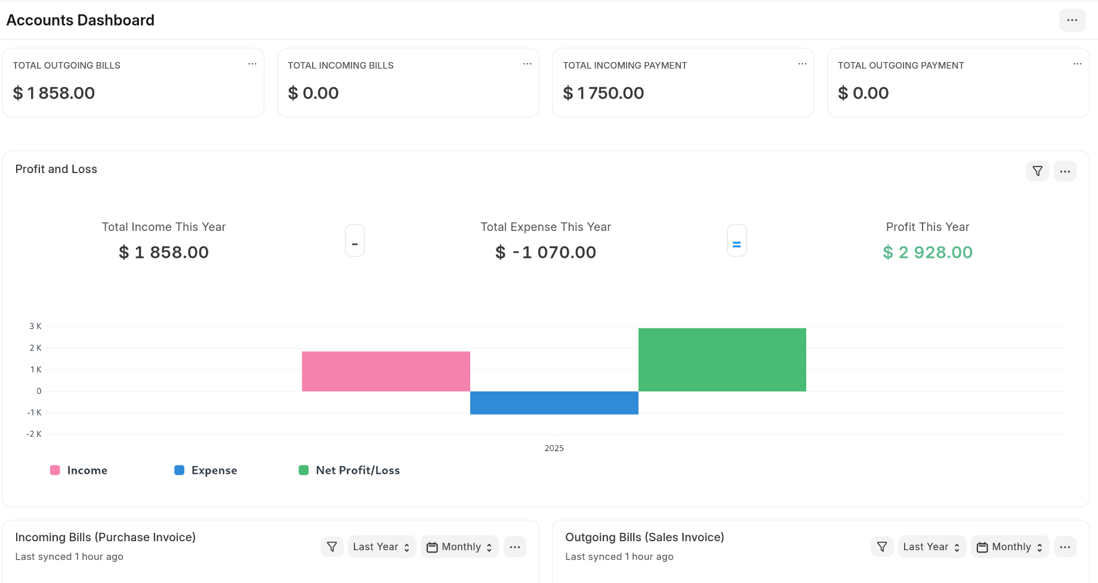Open options for the Total Incoming Bills card
This screenshot has width=1098, height=583.
(x=527, y=64)
